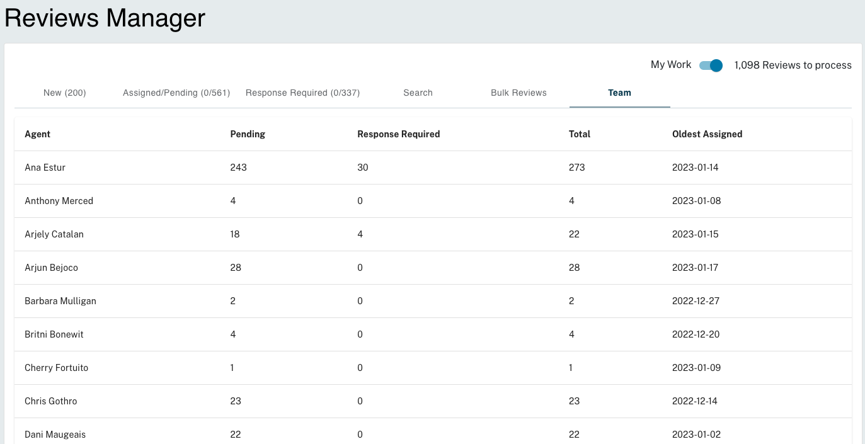Open Barbara Mulligan's entry
The width and height of the screenshot is (865, 444).
click(x=433, y=301)
